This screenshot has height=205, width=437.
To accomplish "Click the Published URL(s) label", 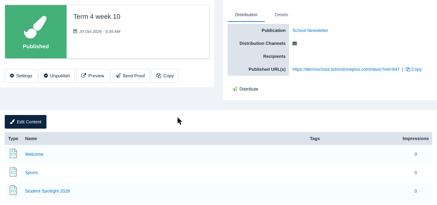I will (x=267, y=69).
